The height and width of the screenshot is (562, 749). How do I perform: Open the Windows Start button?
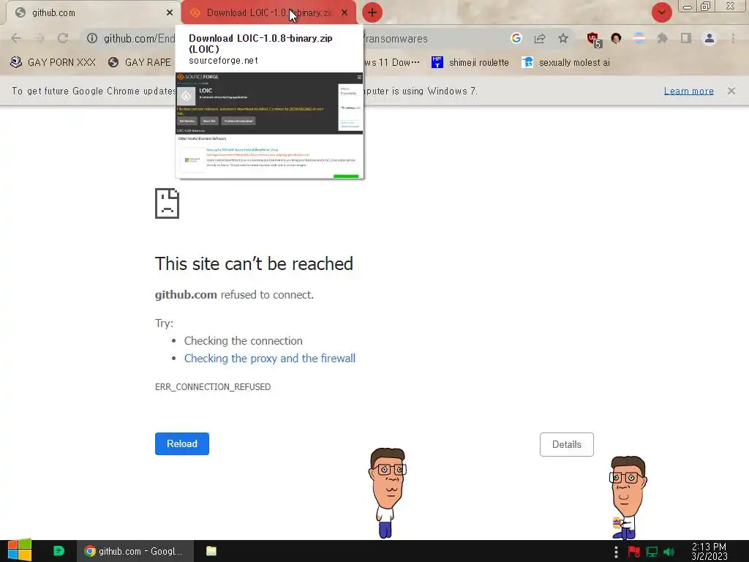click(20, 551)
